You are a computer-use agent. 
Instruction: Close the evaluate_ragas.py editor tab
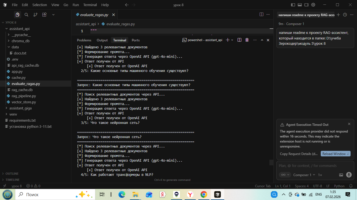click(114, 15)
